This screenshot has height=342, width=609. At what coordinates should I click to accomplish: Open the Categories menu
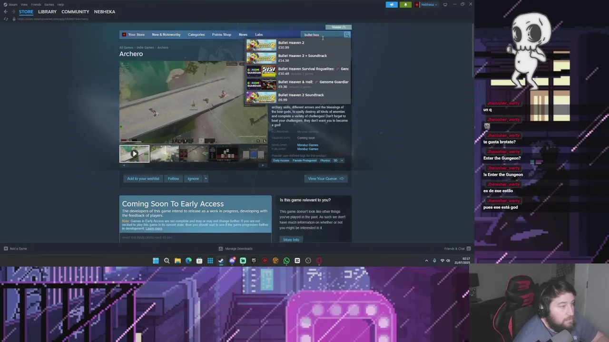click(196, 35)
